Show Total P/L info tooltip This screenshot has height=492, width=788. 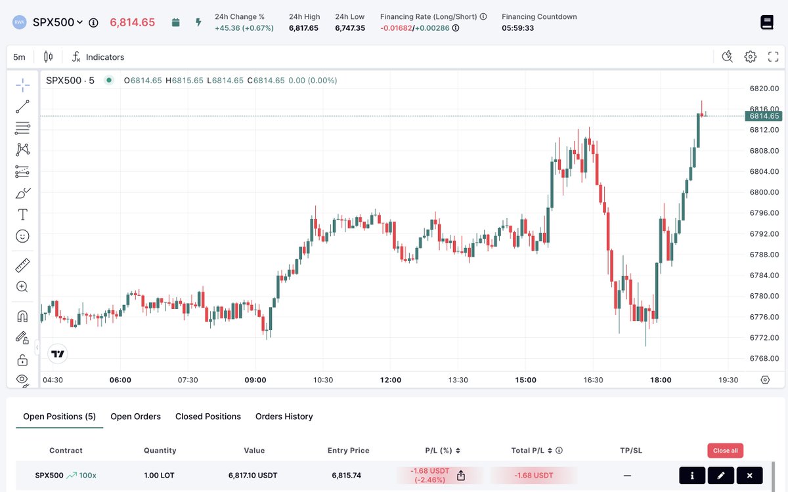tap(559, 451)
